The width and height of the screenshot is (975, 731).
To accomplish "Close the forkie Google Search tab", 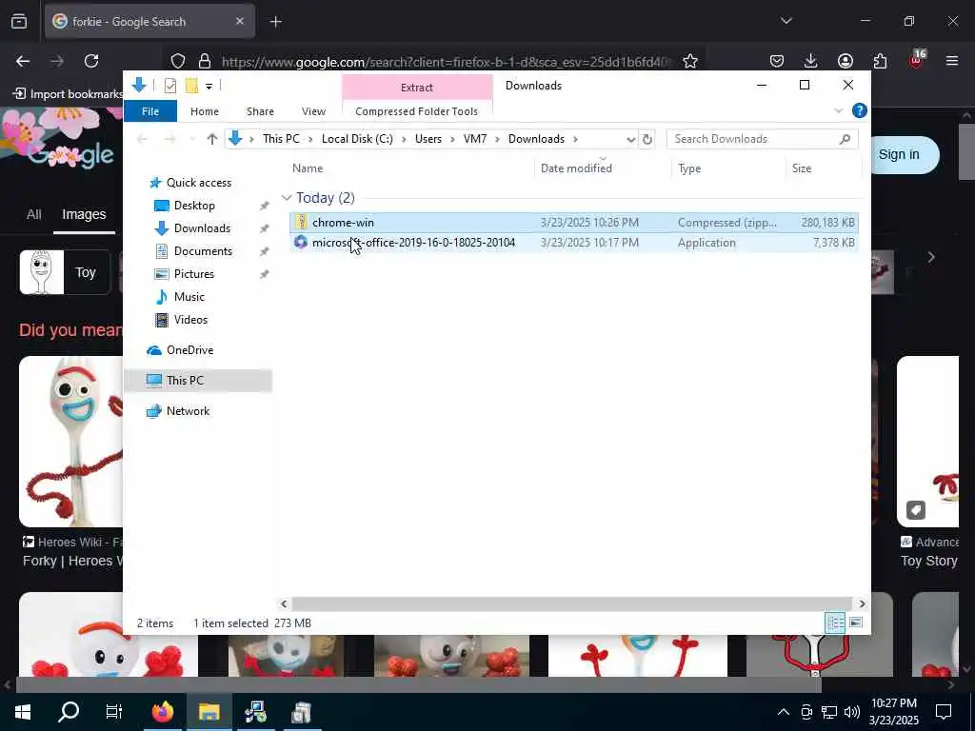I will [x=240, y=21].
